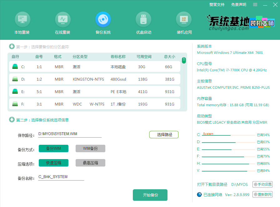Collapse the 第二步 backup options section

12,120
